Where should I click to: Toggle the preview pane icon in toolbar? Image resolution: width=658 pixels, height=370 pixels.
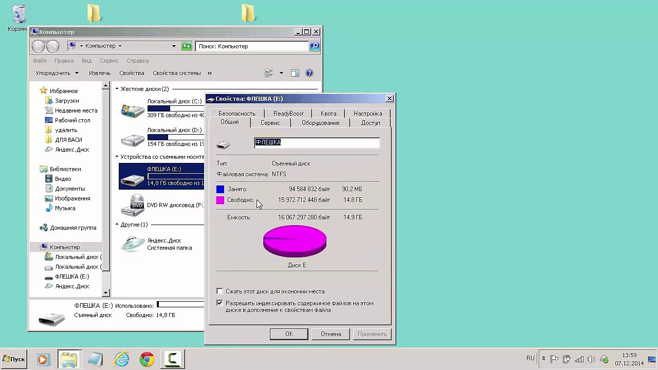(x=295, y=73)
